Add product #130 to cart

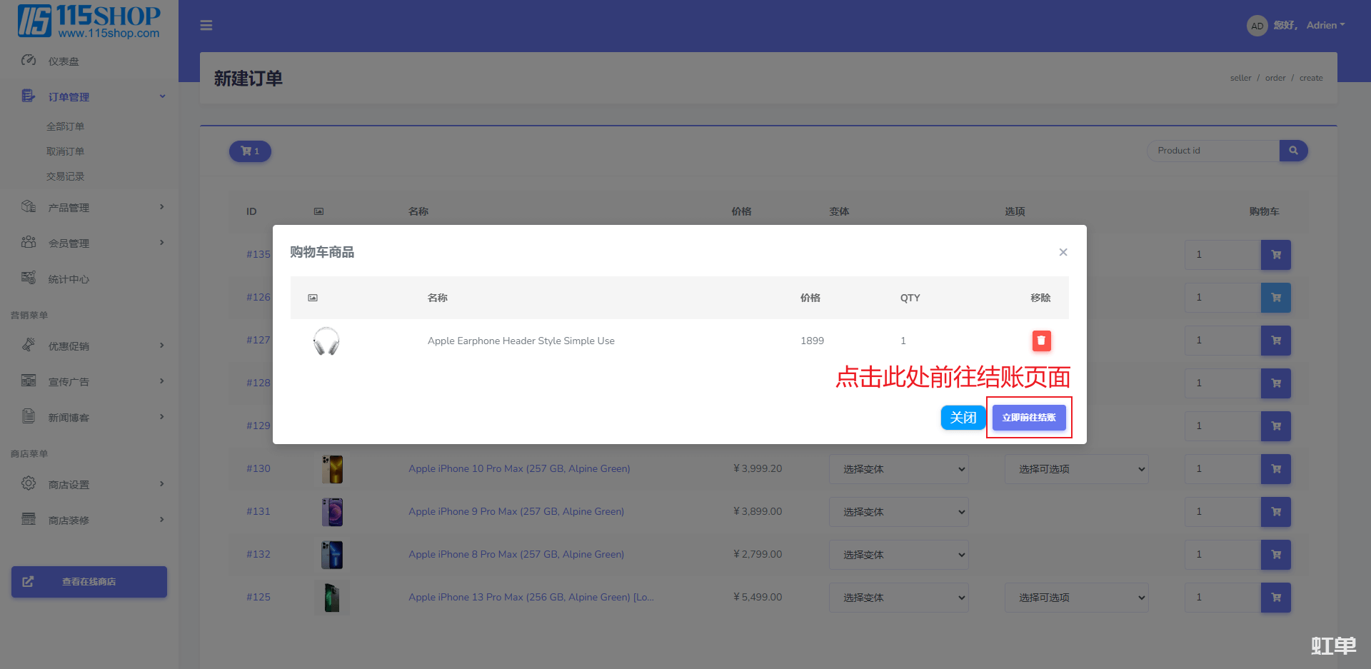1276,469
